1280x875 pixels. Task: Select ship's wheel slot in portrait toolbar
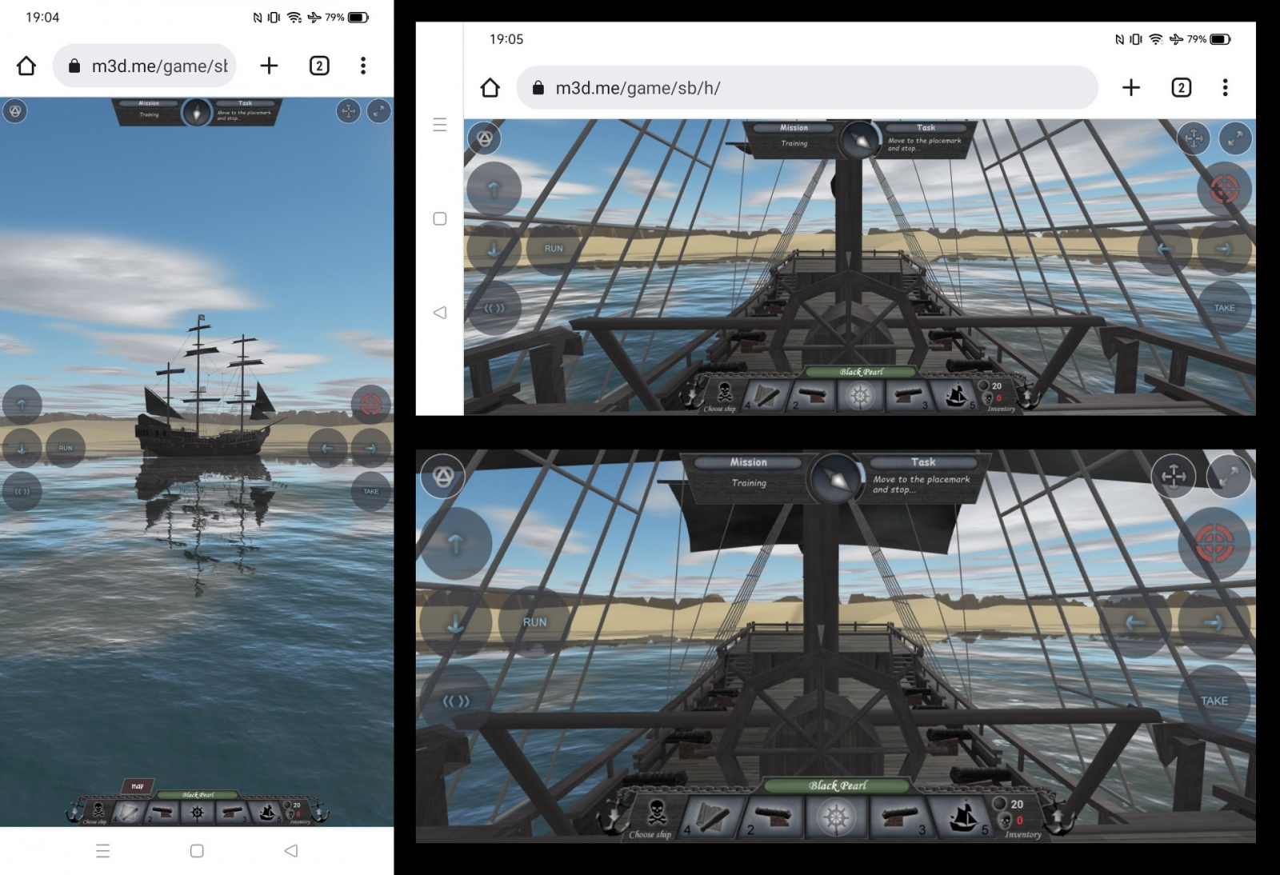tap(197, 813)
